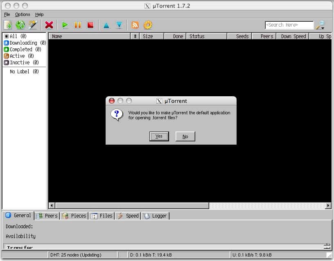Open the RSS Downloader icon
This screenshot has height=261, width=334.
(x=135, y=25)
